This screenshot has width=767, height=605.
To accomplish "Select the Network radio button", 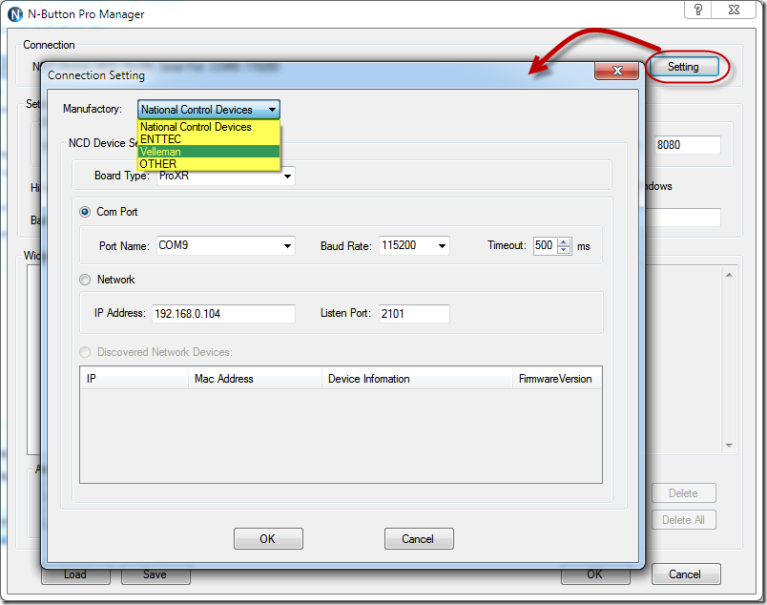I will pyautogui.click(x=85, y=280).
